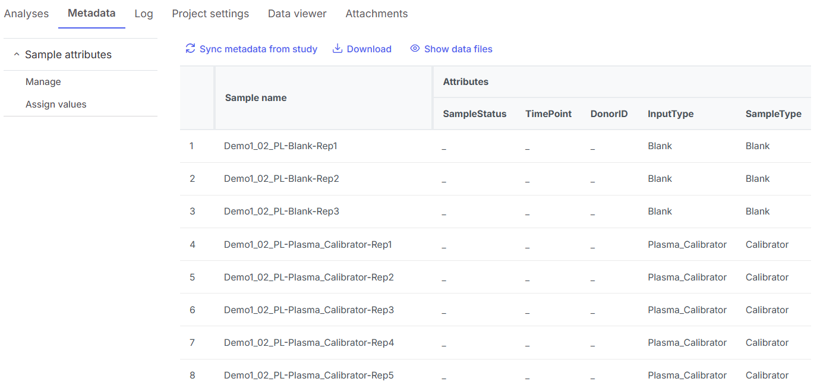
Task: Open the Attachments tab
Action: (x=377, y=14)
